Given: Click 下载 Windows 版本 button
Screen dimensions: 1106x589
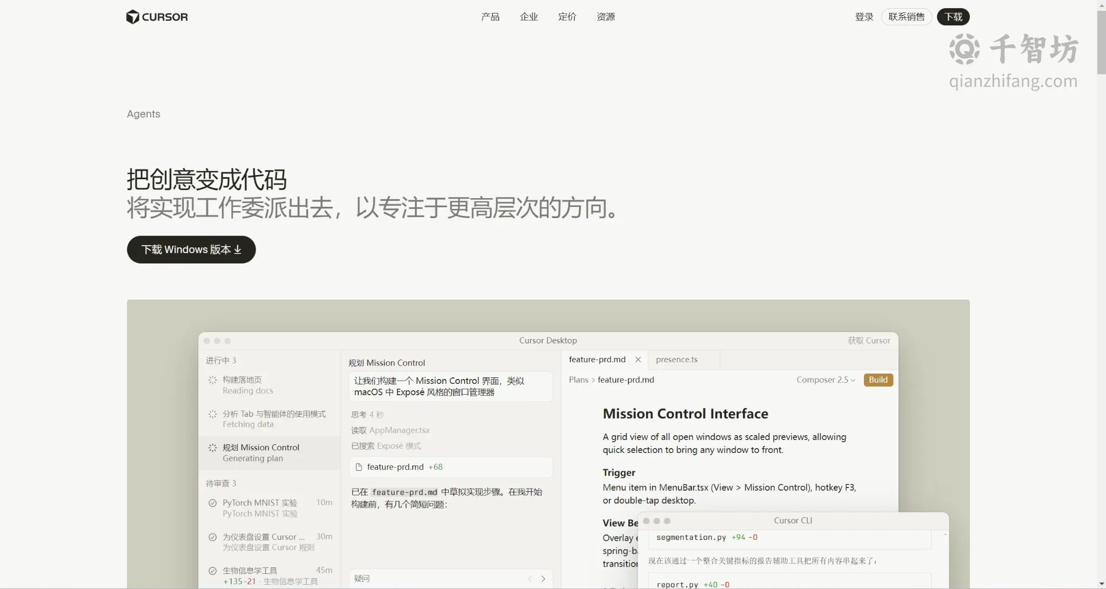Looking at the screenshot, I should pos(191,249).
